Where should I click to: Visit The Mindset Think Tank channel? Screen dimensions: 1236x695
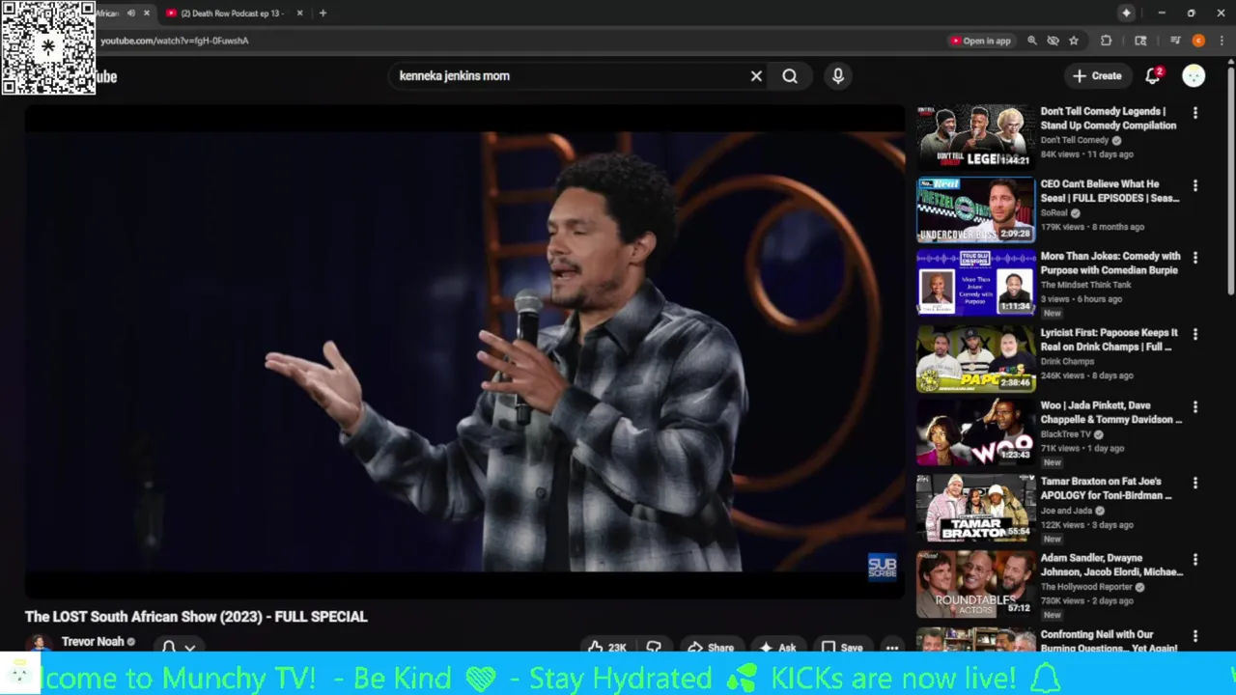pos(1085,285)
